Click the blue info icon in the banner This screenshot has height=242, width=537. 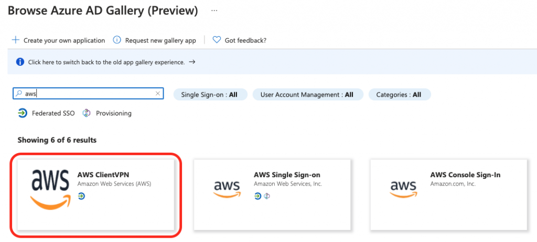[x=20, y=62]
